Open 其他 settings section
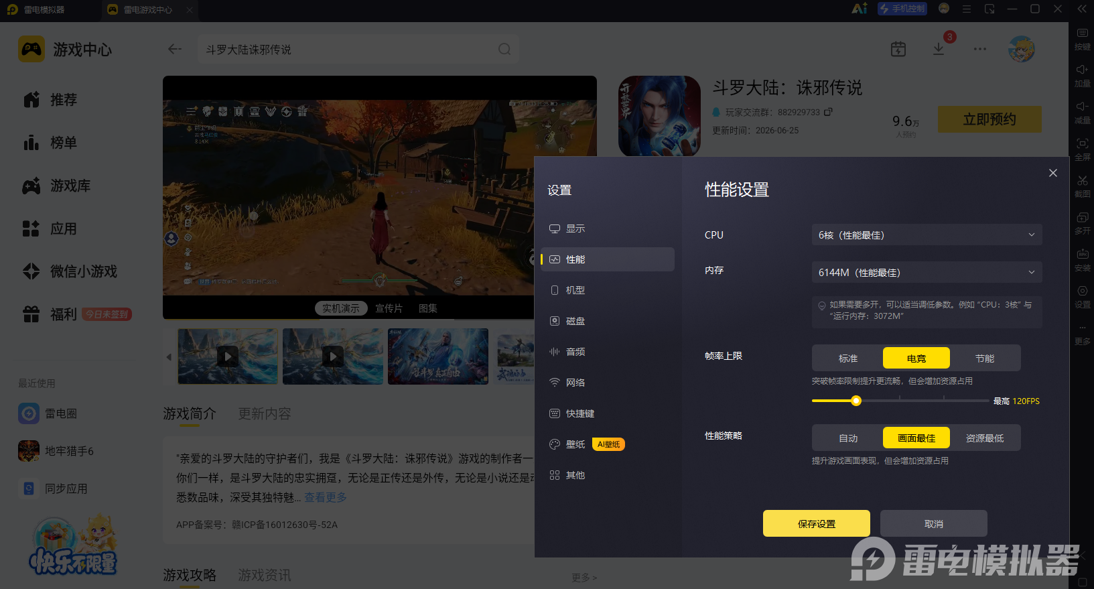This screenshot has height=589, width=1094. (x=608, y=475)
